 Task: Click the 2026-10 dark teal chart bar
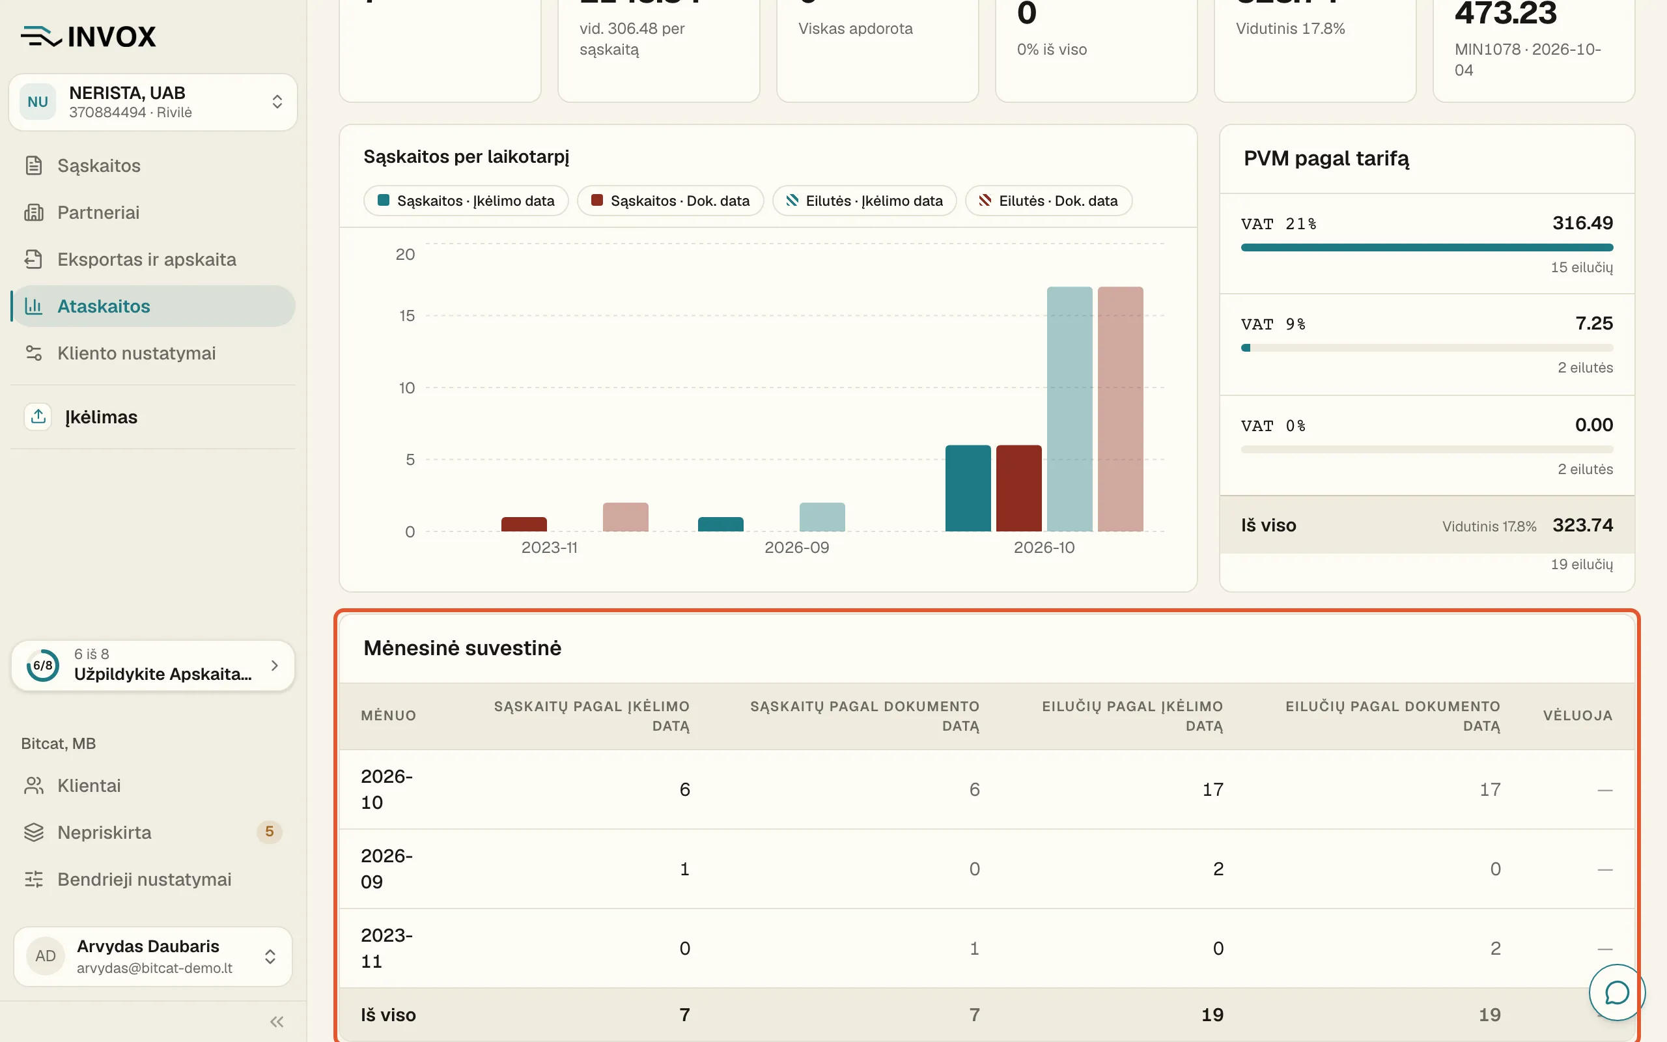coord(968,488)
